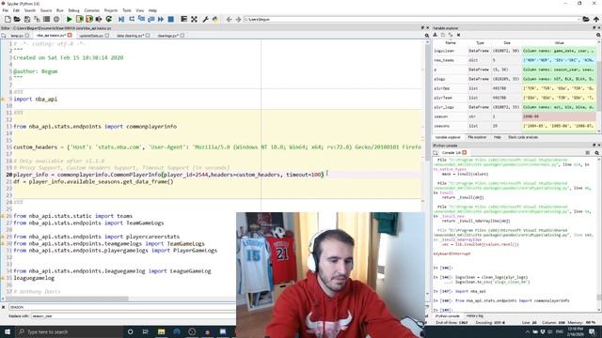Go back arrow in toolbar
This screenshot has height=338, width=602.
(230, 19)
